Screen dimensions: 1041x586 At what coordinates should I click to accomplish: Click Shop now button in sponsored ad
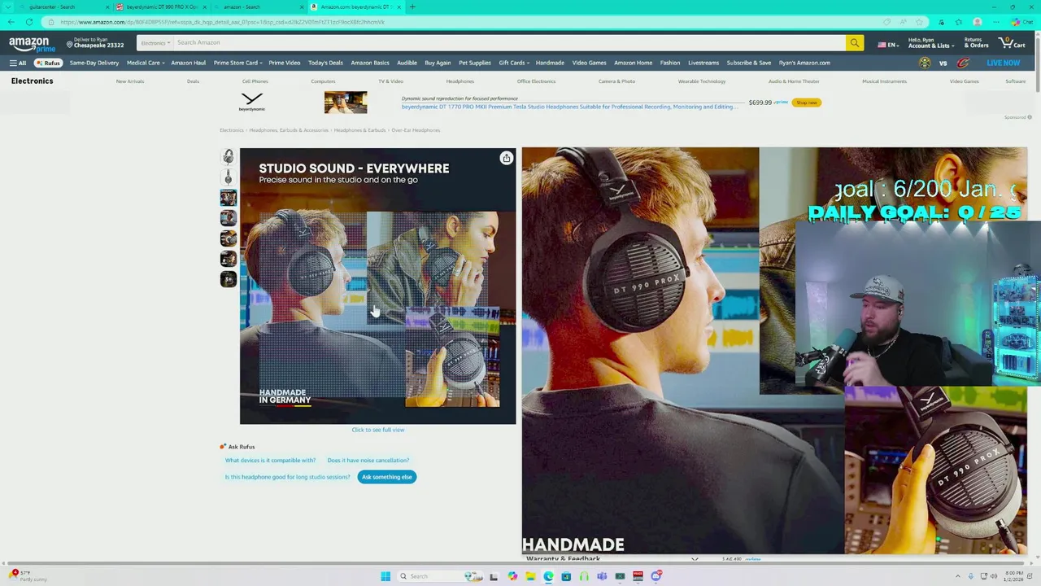pos(807,103)
